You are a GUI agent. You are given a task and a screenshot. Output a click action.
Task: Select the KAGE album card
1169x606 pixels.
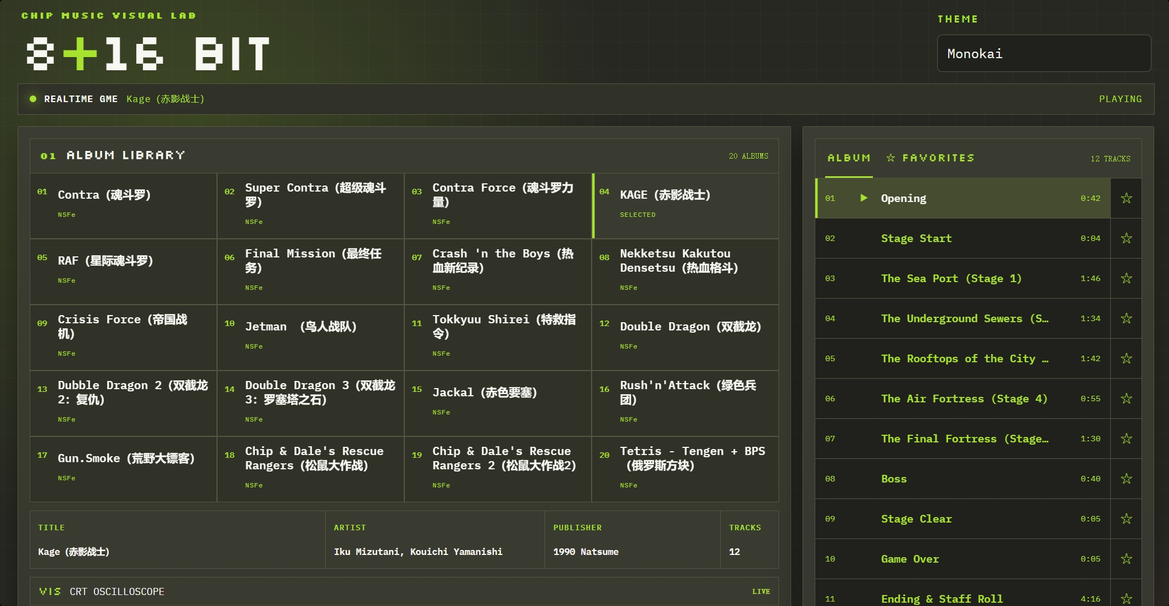pos(686,206)
